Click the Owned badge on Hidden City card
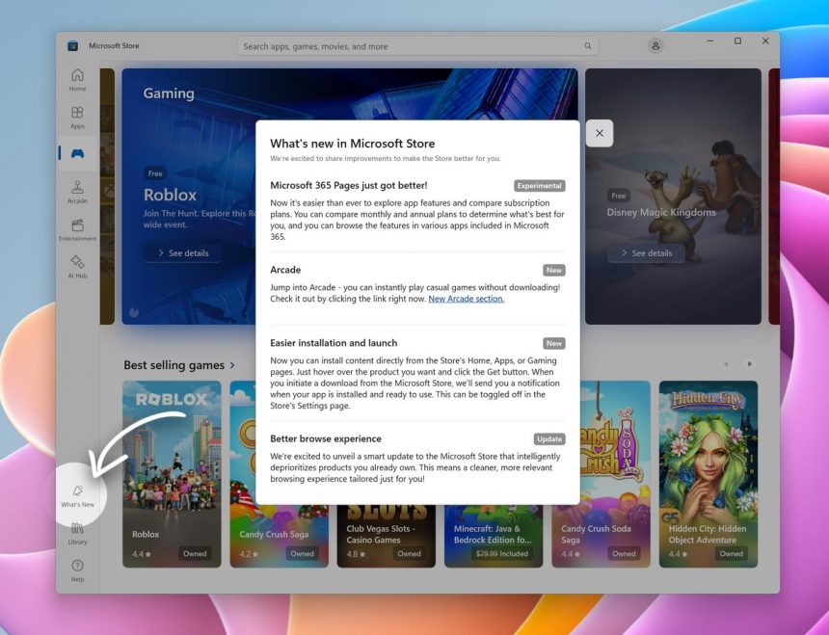This screenshot has width=829, height=635. [x=732, y=554]
